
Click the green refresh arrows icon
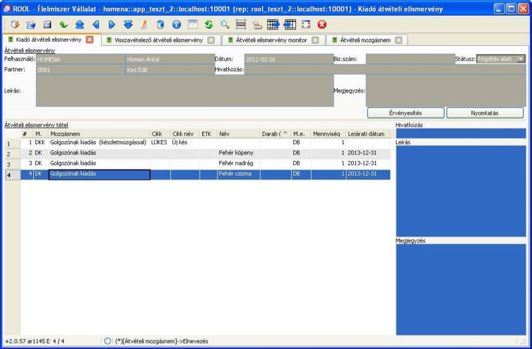point(209,25)
